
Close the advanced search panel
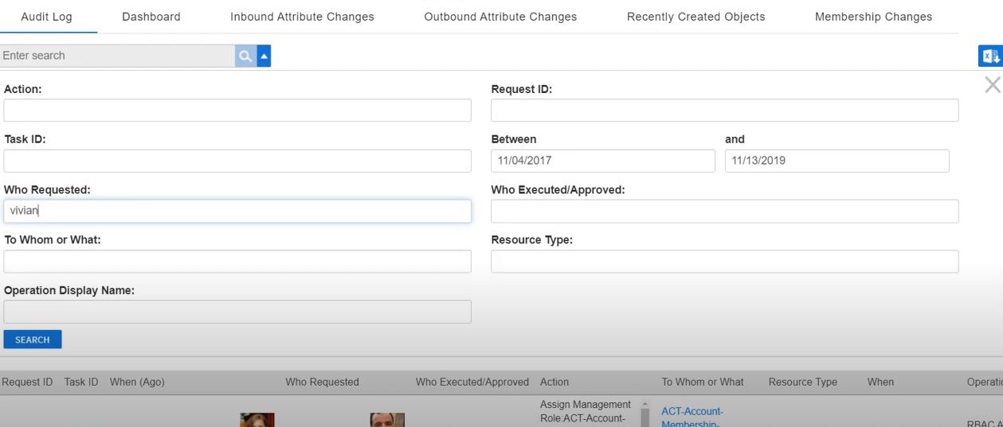(992, 85)
